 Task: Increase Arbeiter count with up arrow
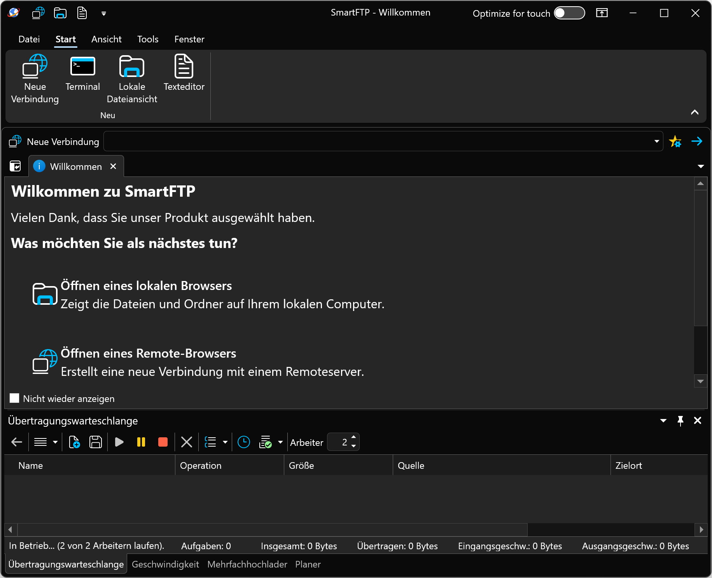click(x=353, y=437)
